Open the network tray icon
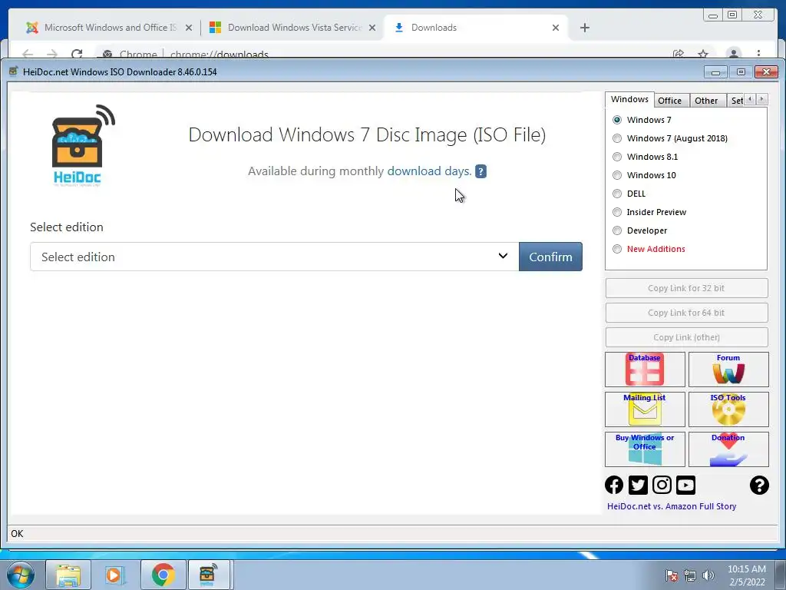786x590 pixels. coord(690,575)
